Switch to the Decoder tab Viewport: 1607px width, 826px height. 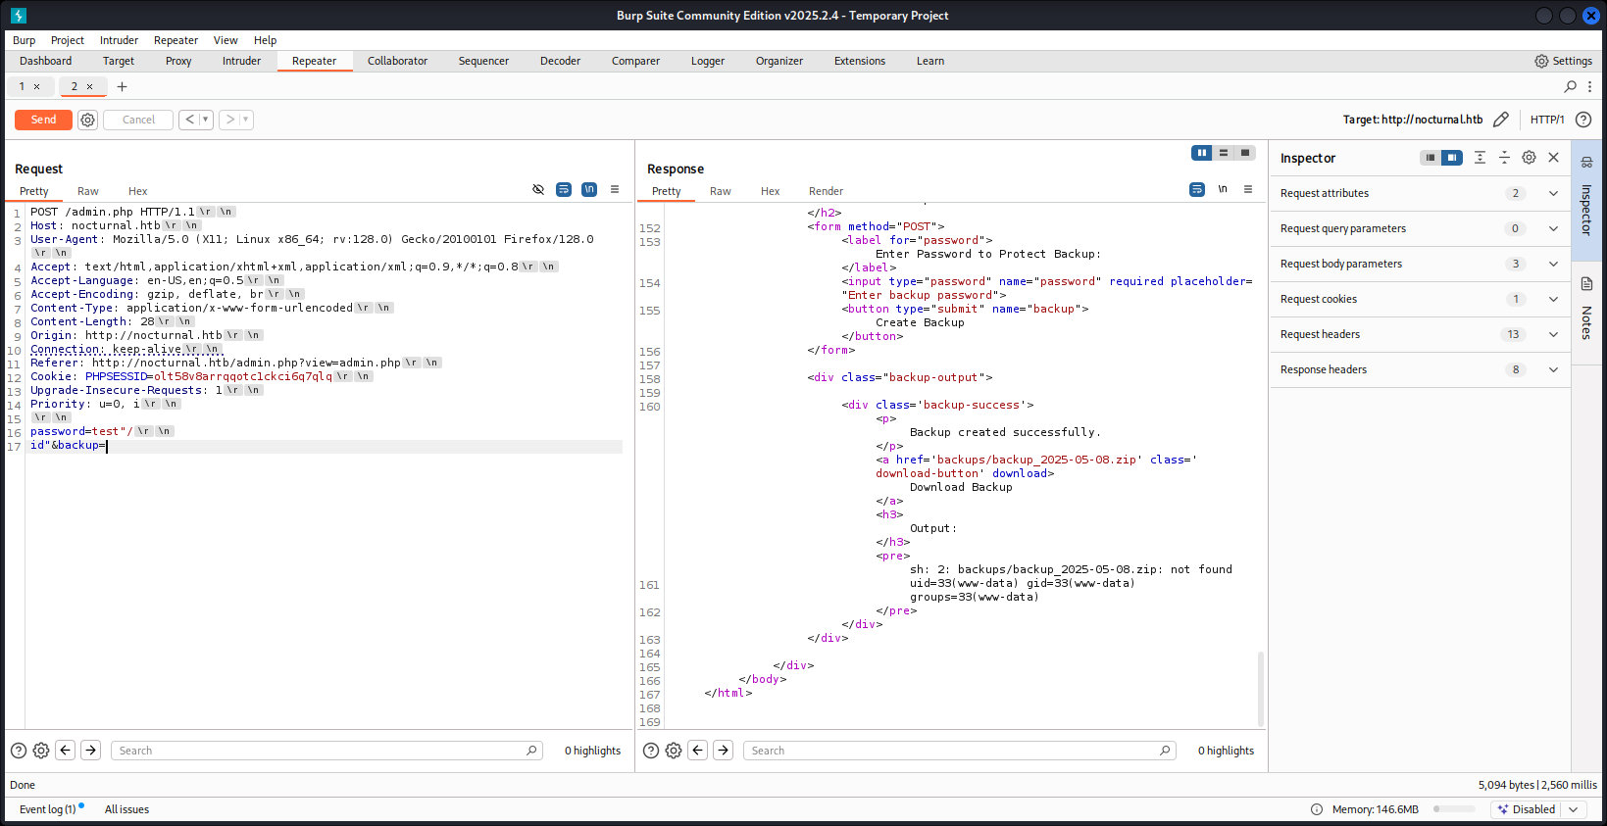[560, 61]
